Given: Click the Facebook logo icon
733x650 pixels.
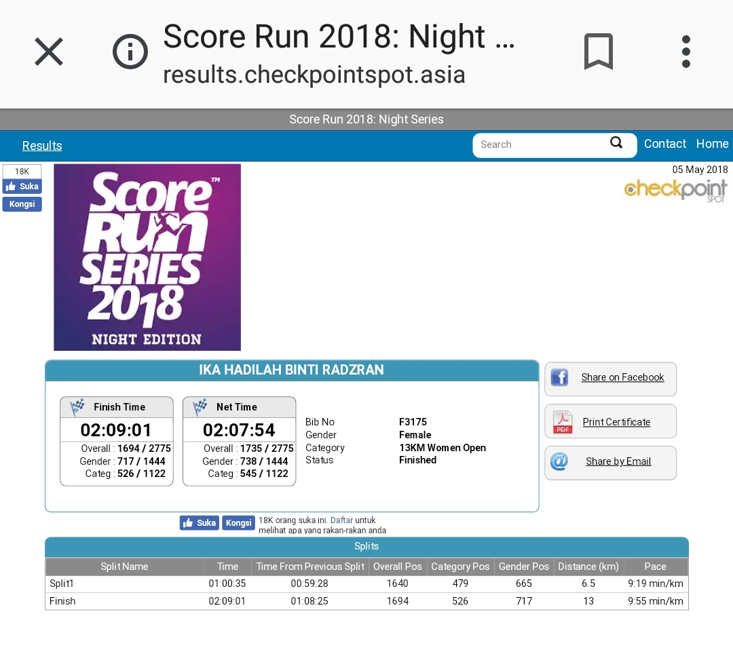Looking at the screenshot, I should tap(559, 377).
